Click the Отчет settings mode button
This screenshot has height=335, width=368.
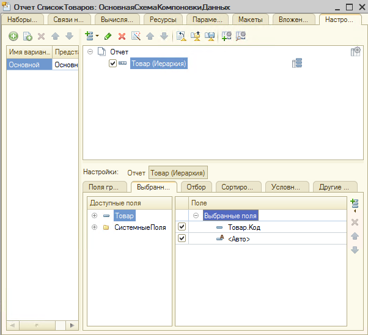coord(136,173)
